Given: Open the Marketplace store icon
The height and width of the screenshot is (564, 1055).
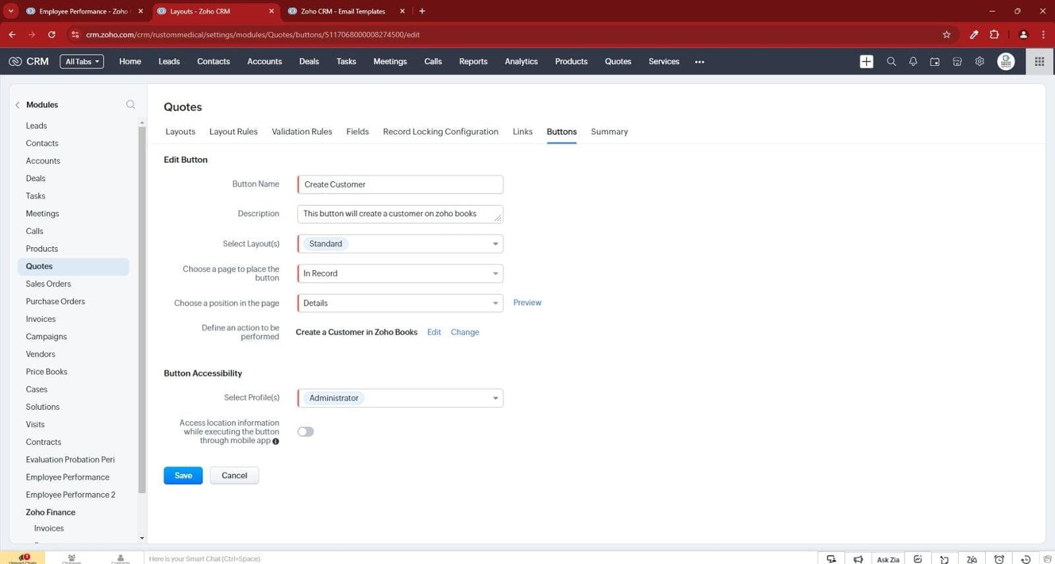Looking at the screenshot, I should pyautogui.click(x=957, y=61).
